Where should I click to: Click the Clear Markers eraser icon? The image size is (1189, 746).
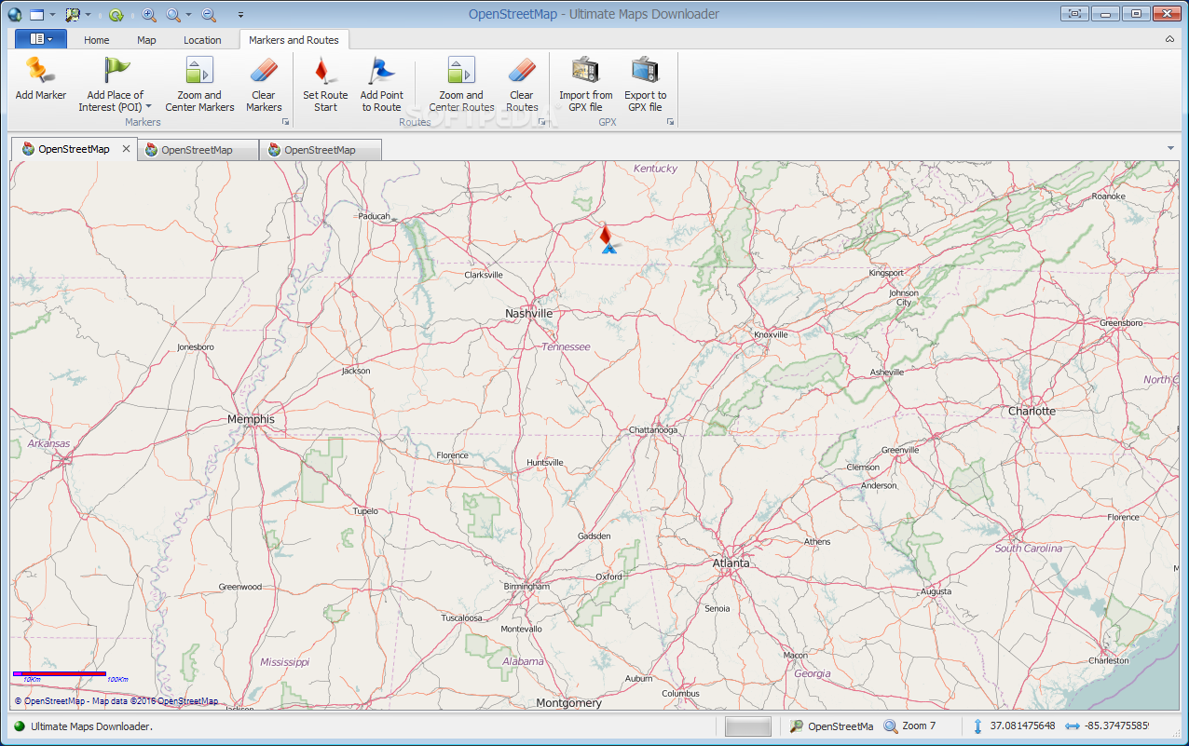point(264,70)
